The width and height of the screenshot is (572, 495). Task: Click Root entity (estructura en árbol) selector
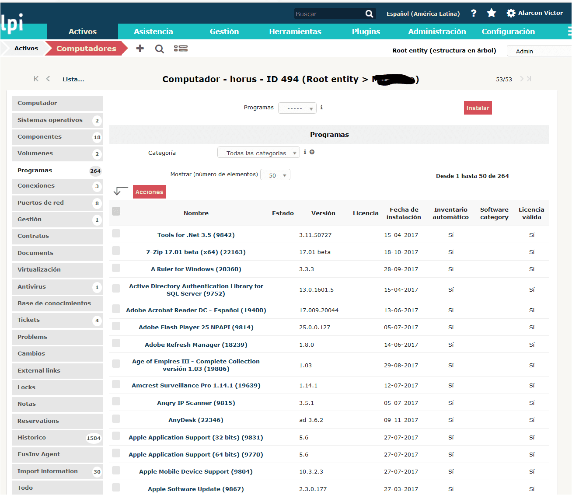coord(444,50)
